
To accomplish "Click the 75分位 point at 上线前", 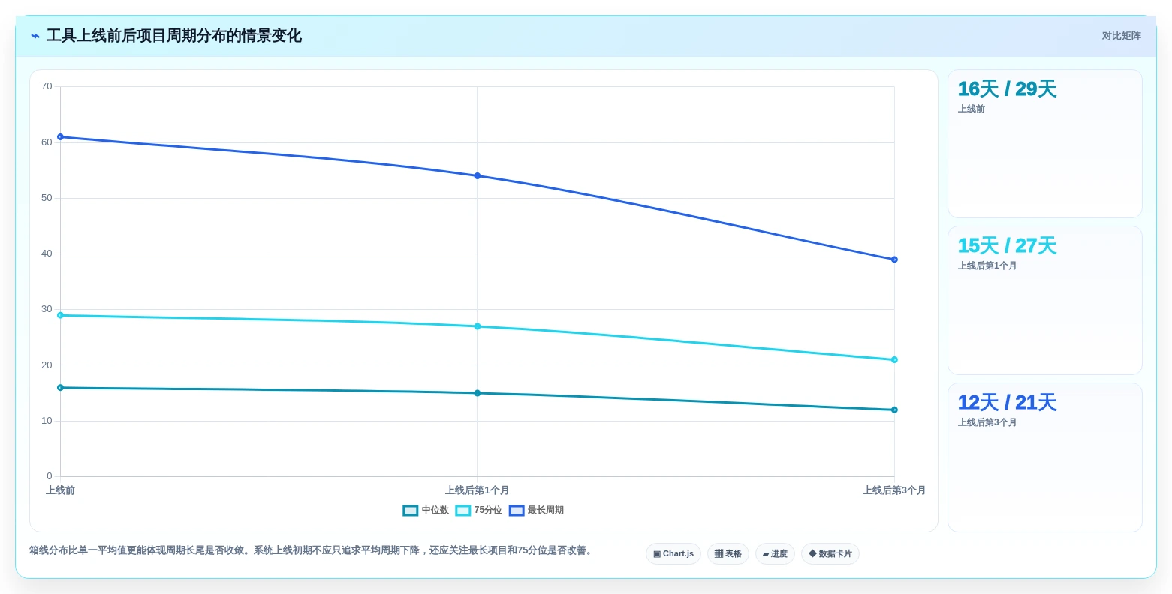I will coord(61,315).
